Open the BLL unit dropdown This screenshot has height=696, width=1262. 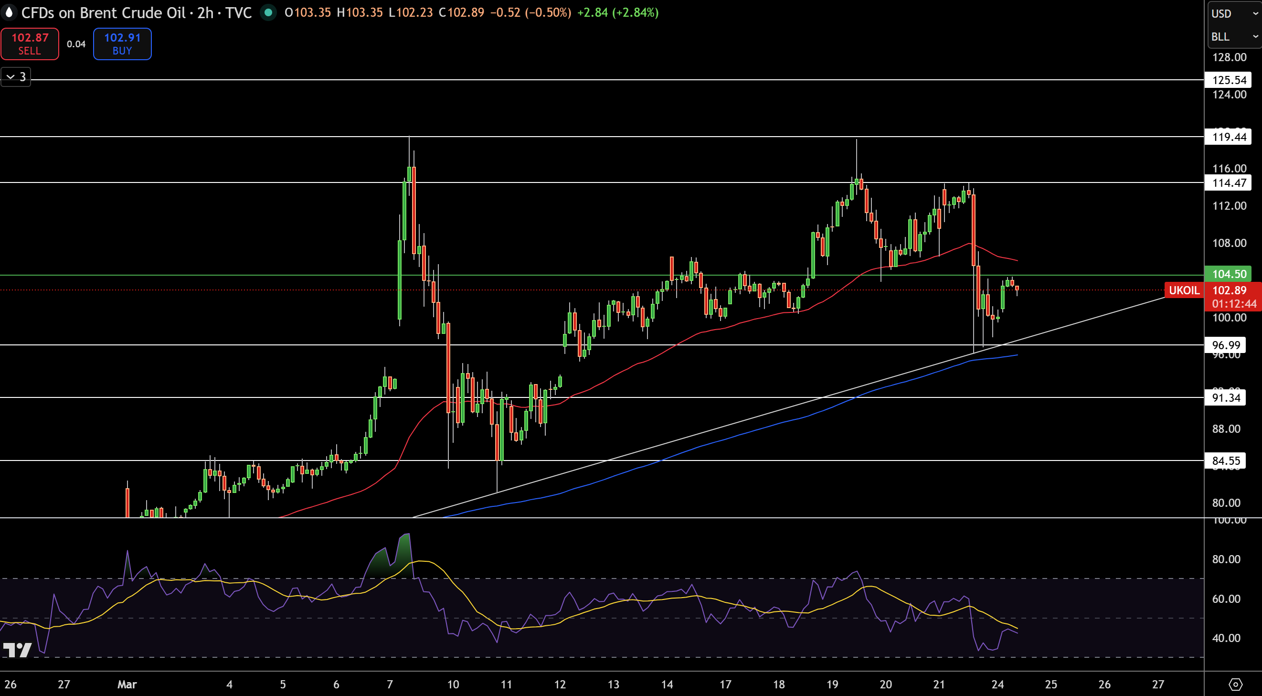pyautogui.click(x=1234, y=37)
